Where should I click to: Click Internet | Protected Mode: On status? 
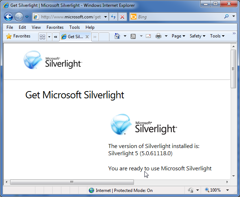pyautogui.click(x=124, y=191)
